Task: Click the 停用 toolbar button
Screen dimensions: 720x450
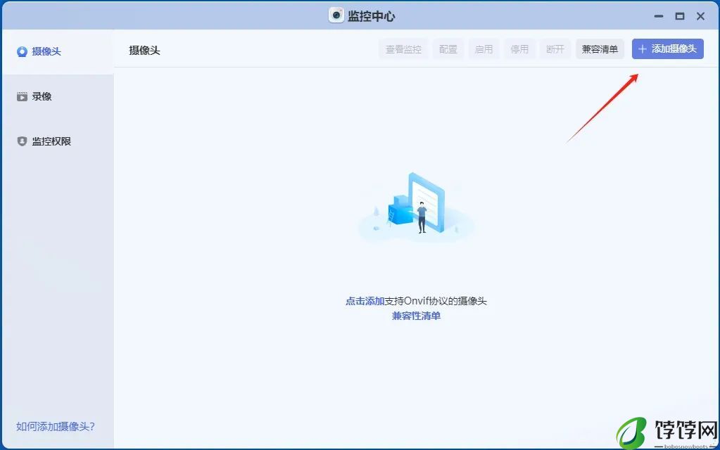Action: (x=520, y=49)
